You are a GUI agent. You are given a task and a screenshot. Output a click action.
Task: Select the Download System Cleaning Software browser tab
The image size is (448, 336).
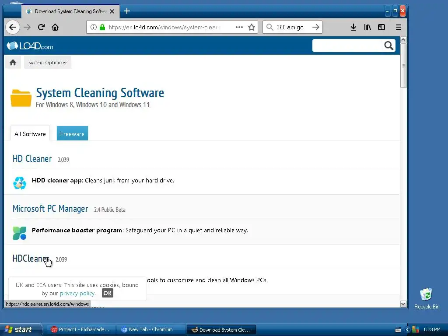tap(70, 11)
